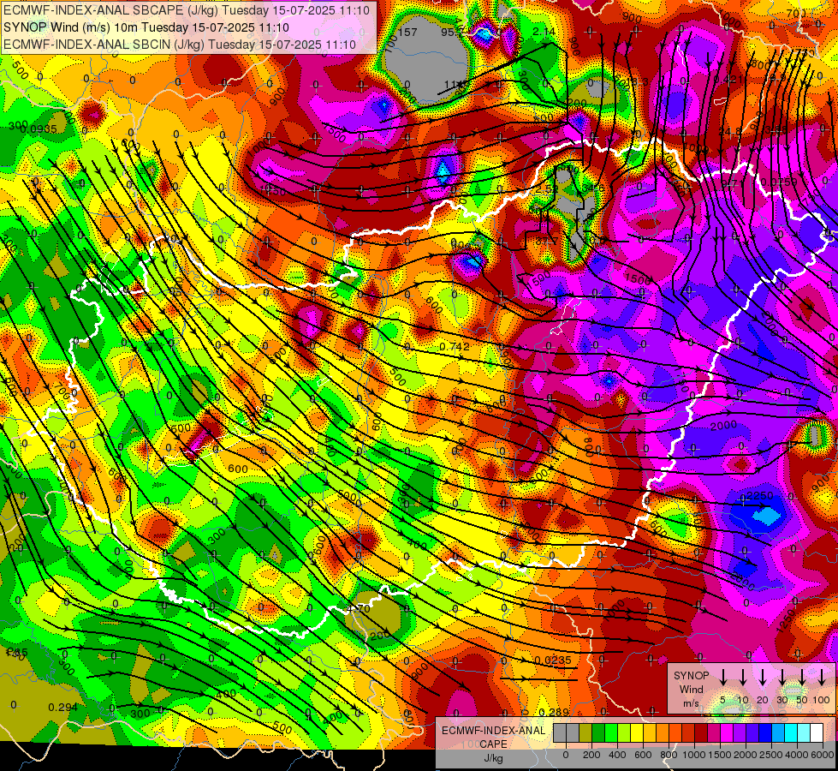Click the 6000 tick label in CAPE legend

823,755
